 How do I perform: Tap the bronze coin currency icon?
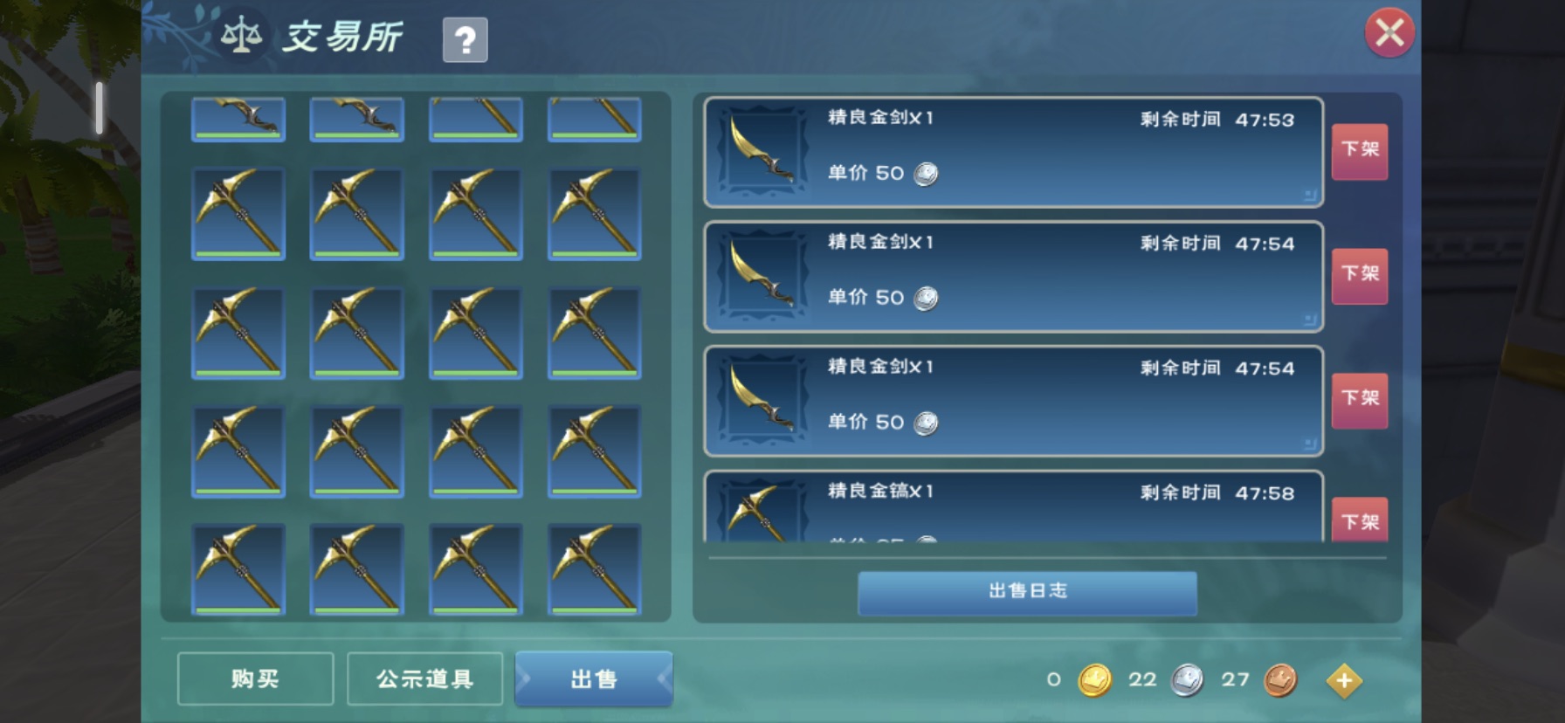1280,680
